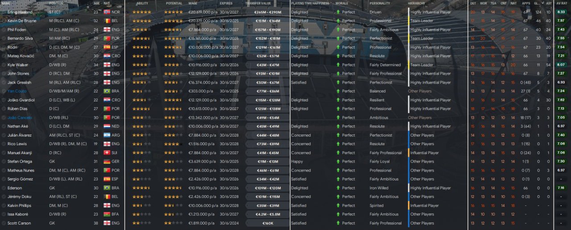Click Belgium flag in Kevin De Bruyne row
Viewport: 571px width, 230px height.
107,21
